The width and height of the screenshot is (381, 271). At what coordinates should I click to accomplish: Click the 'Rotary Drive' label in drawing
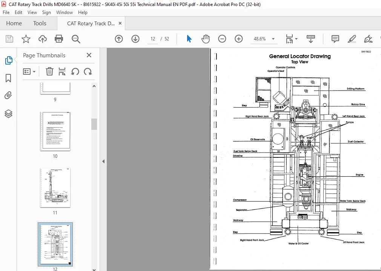[x=358, y=104]
